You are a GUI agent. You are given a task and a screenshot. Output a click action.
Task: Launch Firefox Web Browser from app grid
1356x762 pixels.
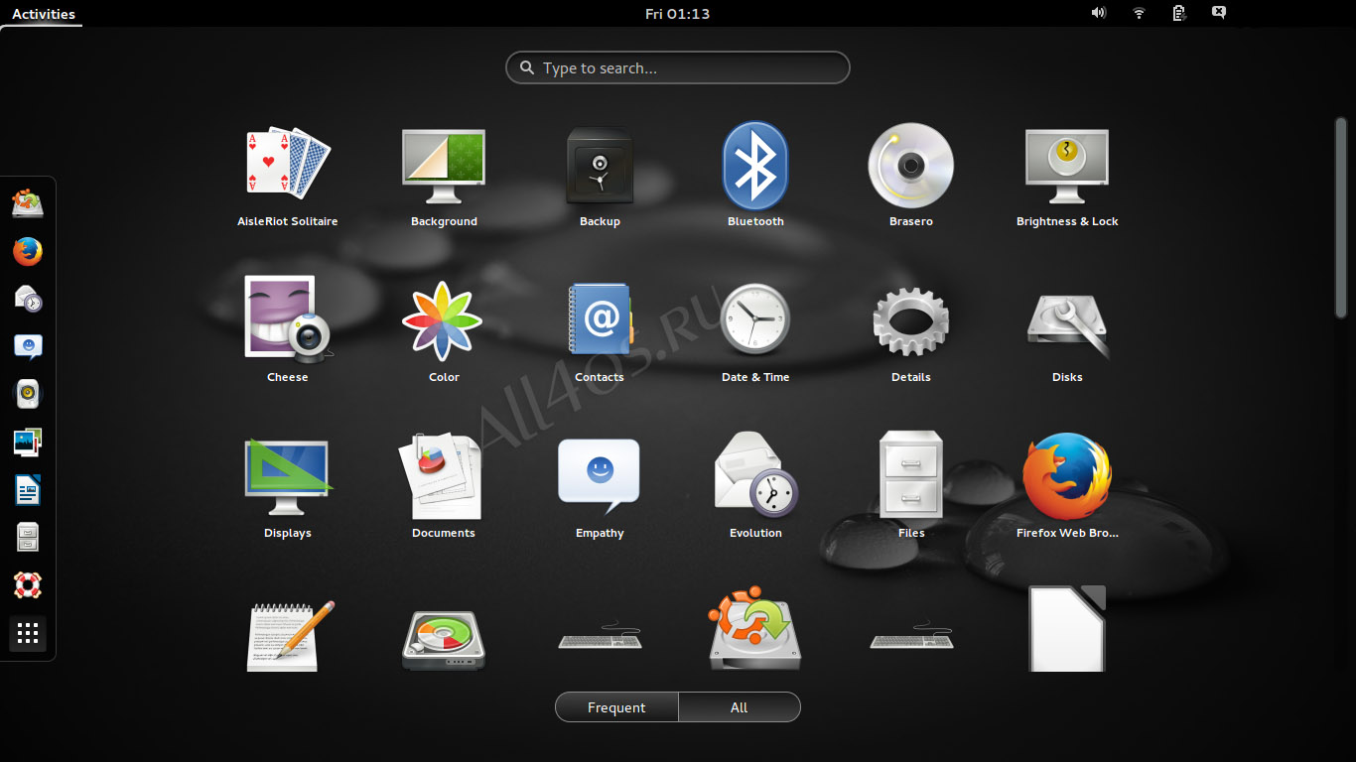(x=1067, y=476)
